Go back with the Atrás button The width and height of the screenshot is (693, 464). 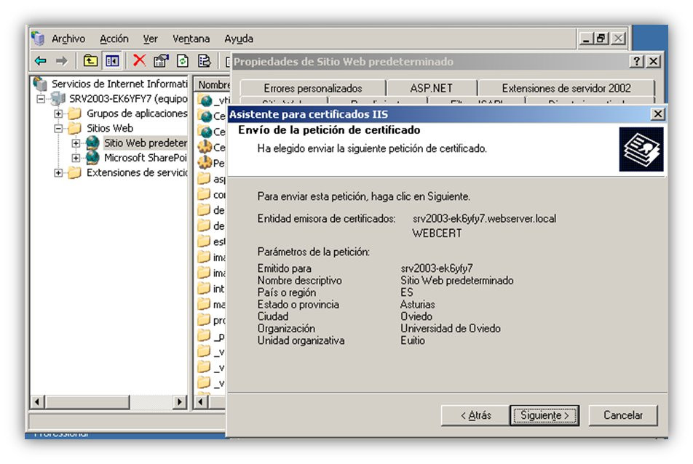[475, 415]
